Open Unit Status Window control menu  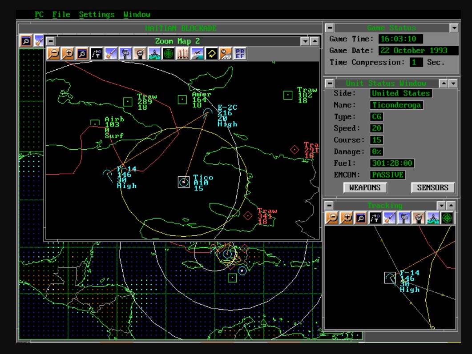330,83
